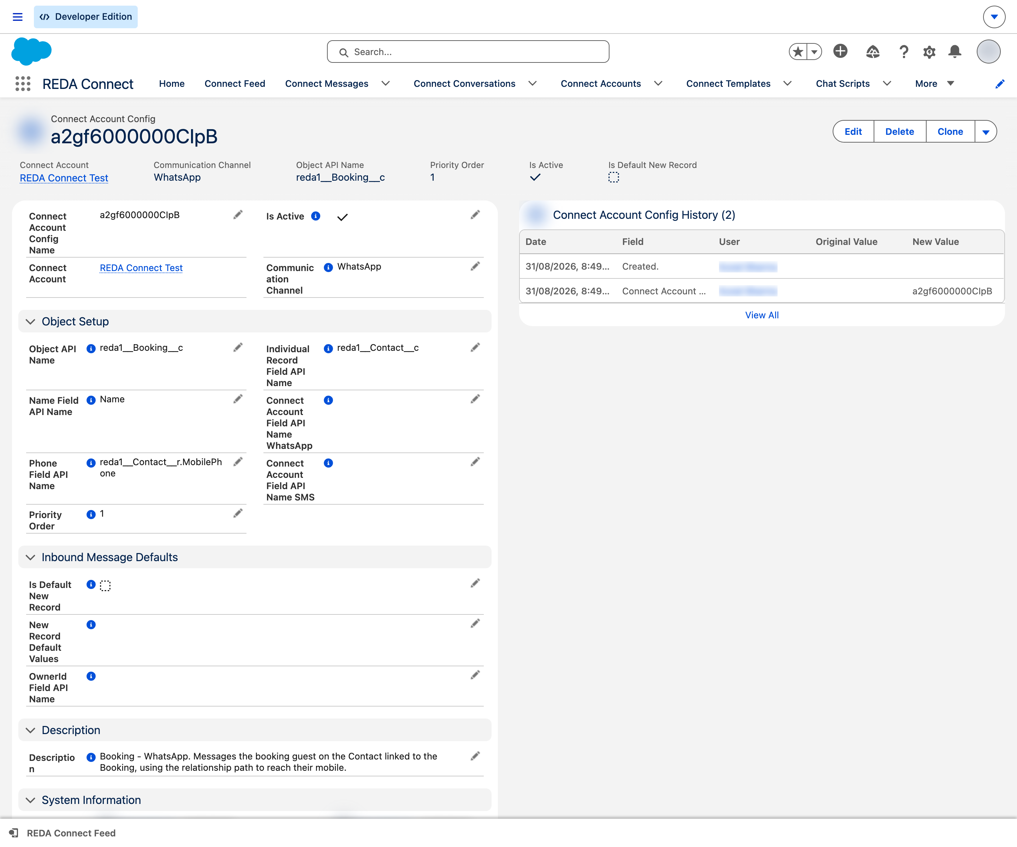Viewport: 1017px width, 847px height.
Task: Open the top-right circular dropdown button
Action: (994, 17)
